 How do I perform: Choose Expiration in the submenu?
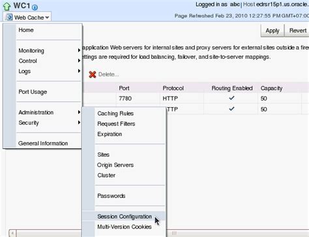coord(110,134)
